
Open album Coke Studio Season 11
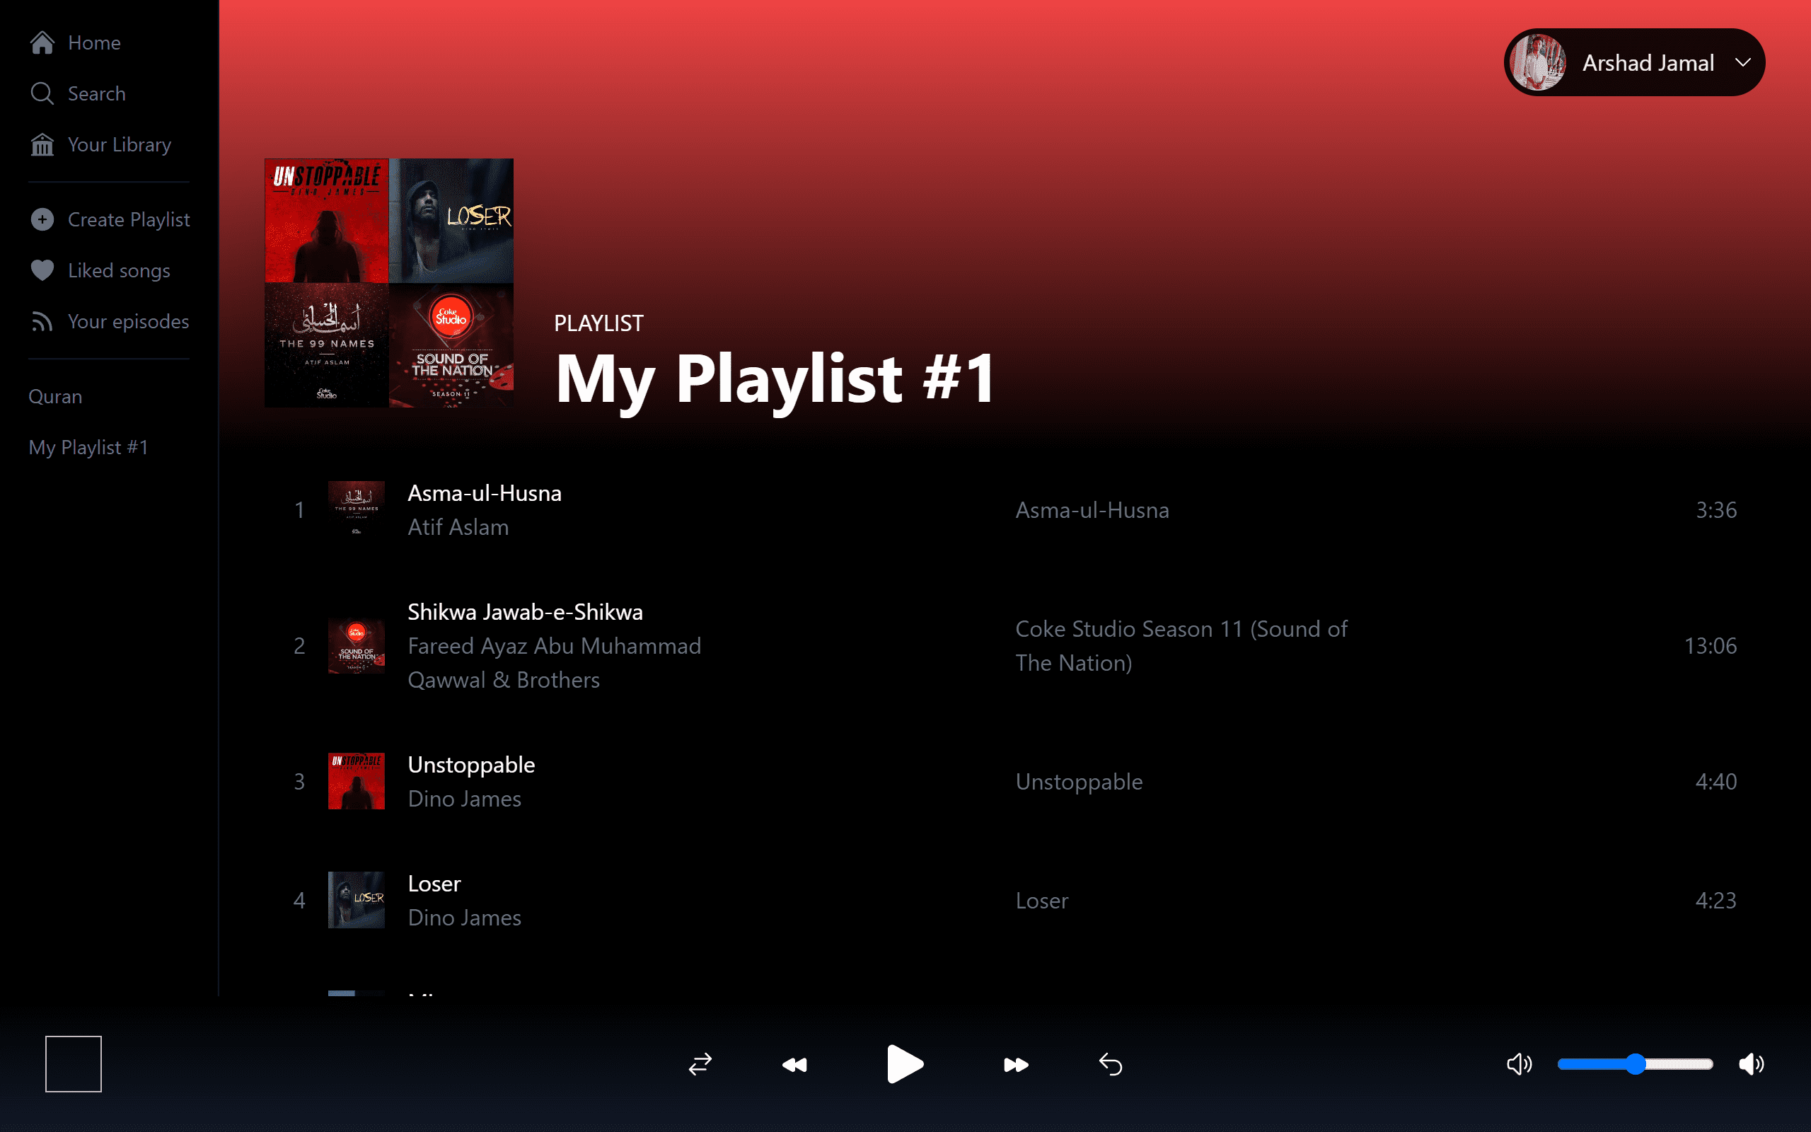click(1181, 645)
